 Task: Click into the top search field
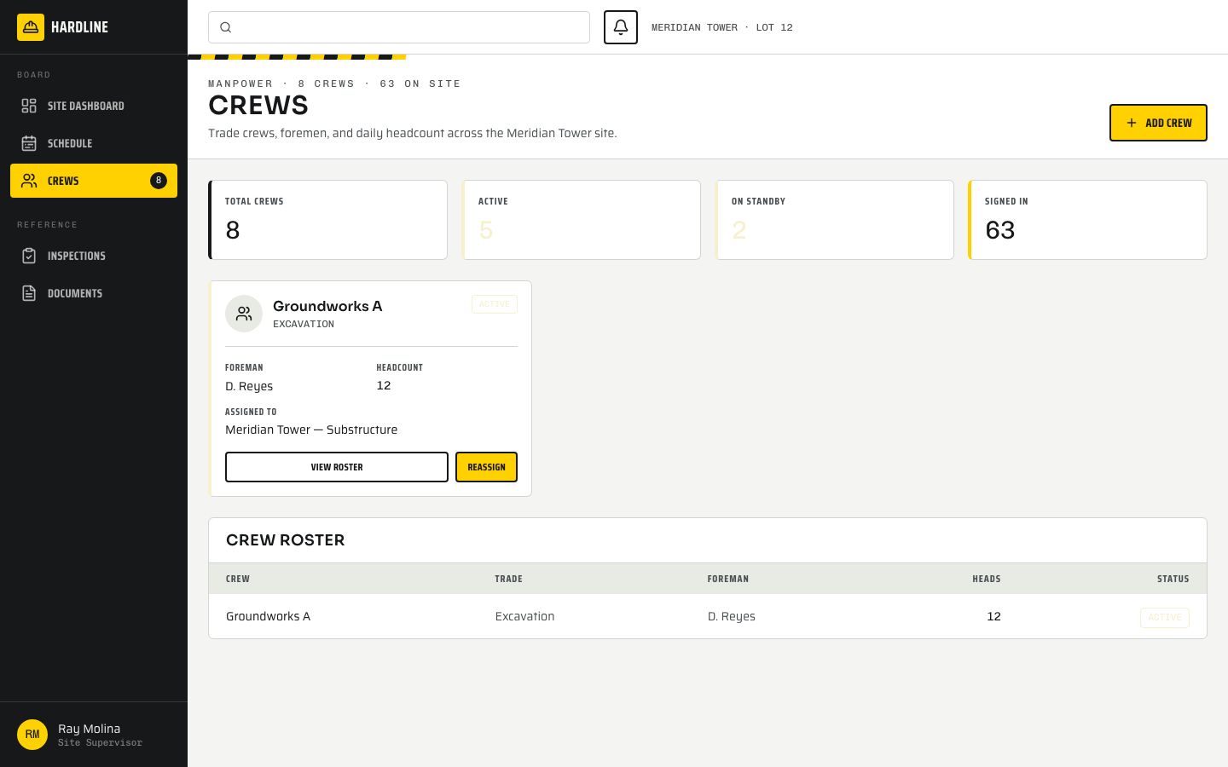(x=399, y=27)
